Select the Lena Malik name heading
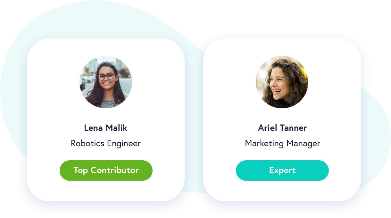Screen dimensions: 391x218 [106, 128]
